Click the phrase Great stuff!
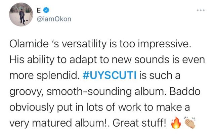 (139, 123)
